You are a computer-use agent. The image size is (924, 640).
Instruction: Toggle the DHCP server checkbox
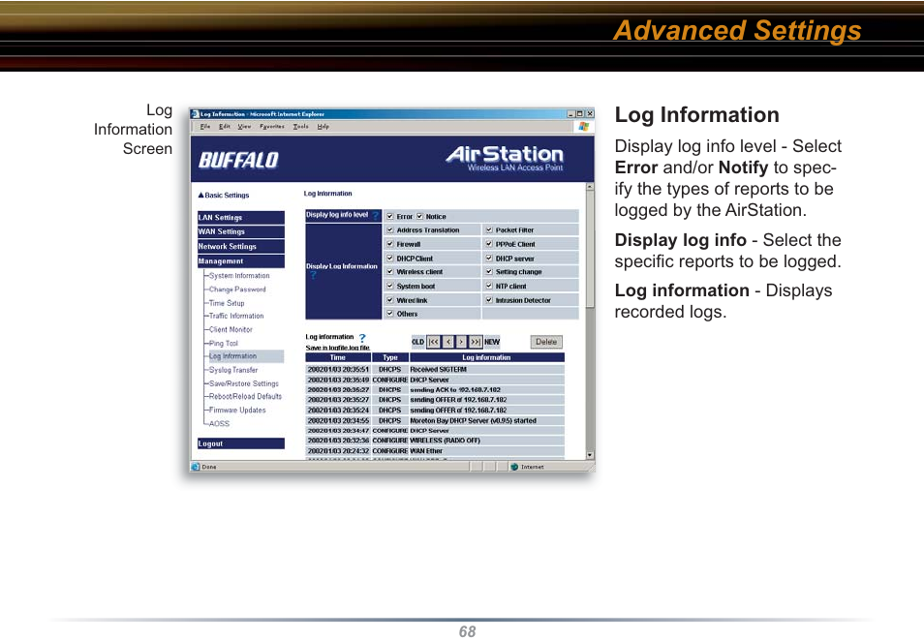coord(488,259)
